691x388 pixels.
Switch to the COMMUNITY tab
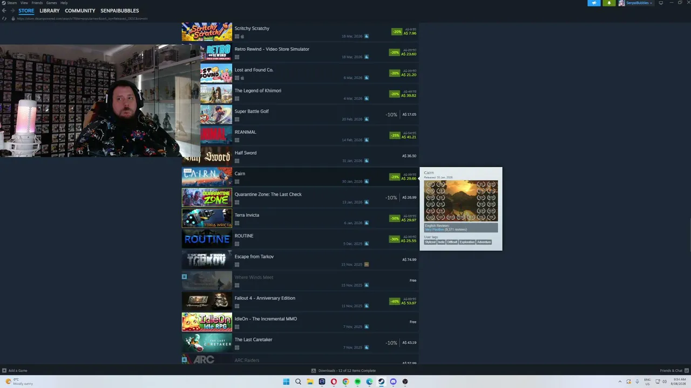80,11
